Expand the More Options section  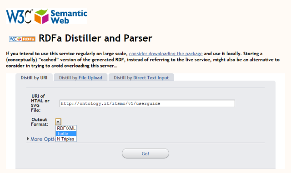pyautogui.click(x=41, y=139)
